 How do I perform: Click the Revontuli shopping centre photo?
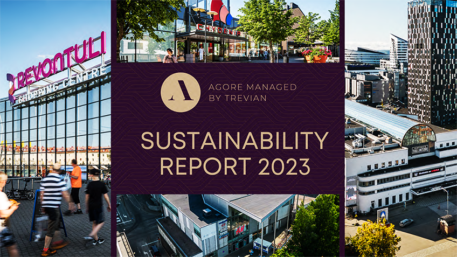[x=56, y=128]
